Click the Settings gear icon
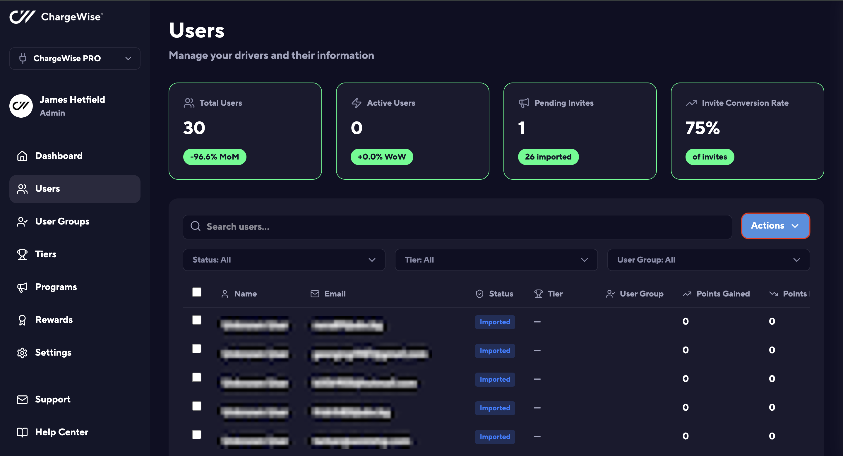Screen dimensions: 843x456 coord(22,353)
